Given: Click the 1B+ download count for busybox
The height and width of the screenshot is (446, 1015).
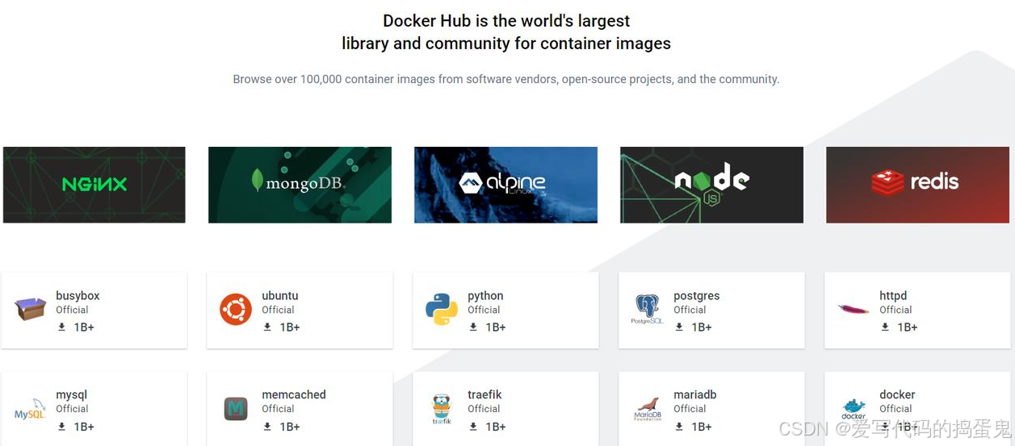Looking at the screenshot, I should (x=84, y=327).
